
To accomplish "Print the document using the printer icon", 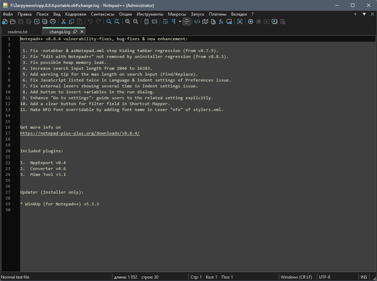I will click(53, 22).
